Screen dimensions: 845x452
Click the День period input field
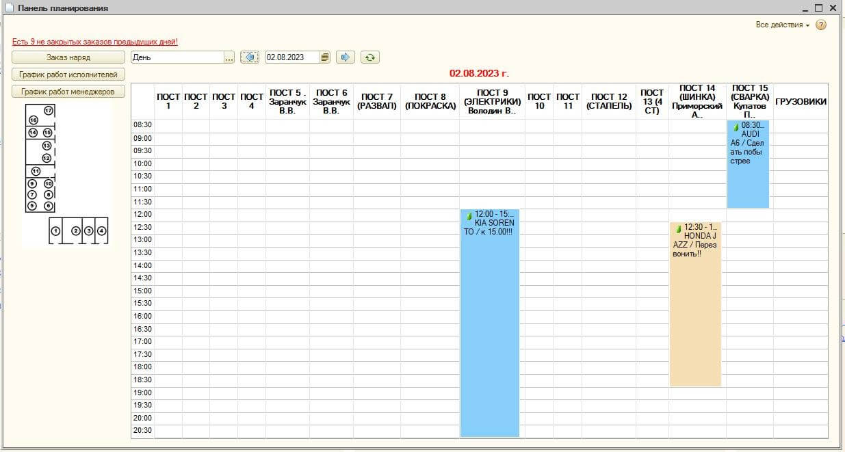tap(177, 57)
